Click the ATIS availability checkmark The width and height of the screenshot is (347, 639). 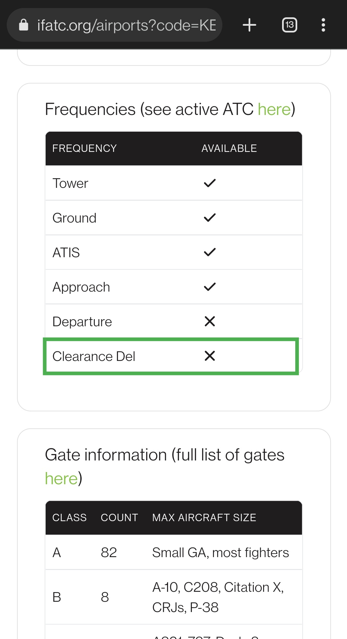click(209, 252)
